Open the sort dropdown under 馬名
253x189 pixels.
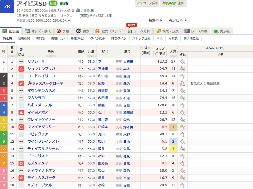point(51,56)
